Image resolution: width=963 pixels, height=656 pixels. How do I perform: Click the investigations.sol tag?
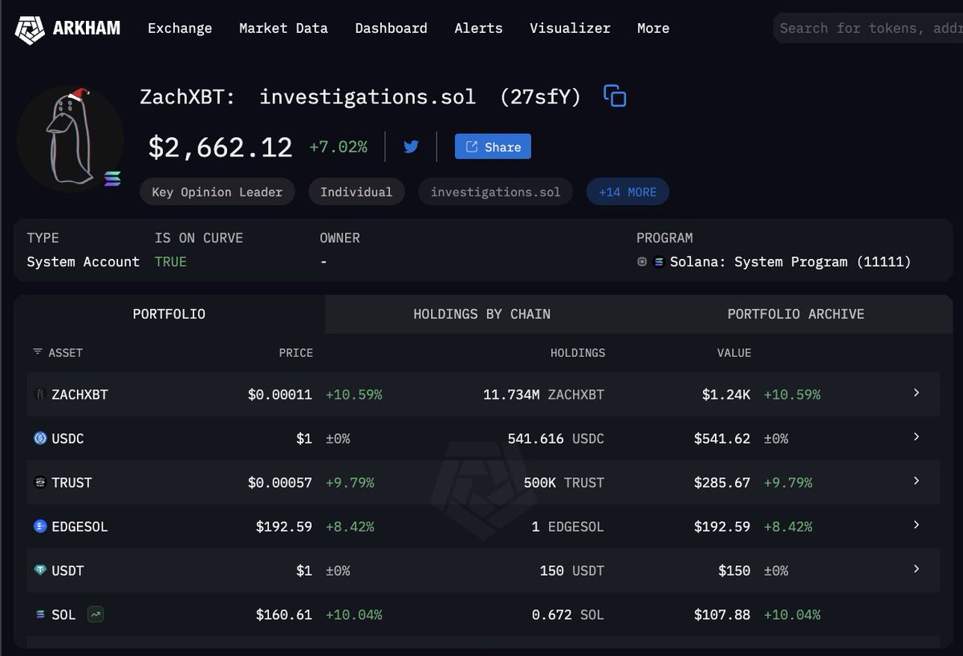coord(495,192)
